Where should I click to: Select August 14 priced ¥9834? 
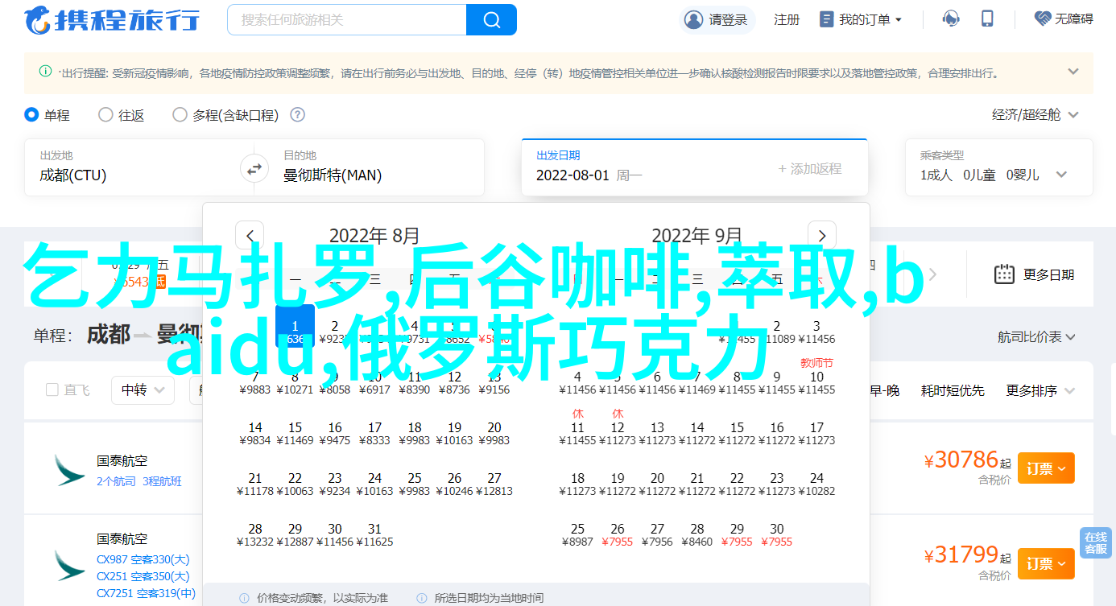tap(255, 433)
